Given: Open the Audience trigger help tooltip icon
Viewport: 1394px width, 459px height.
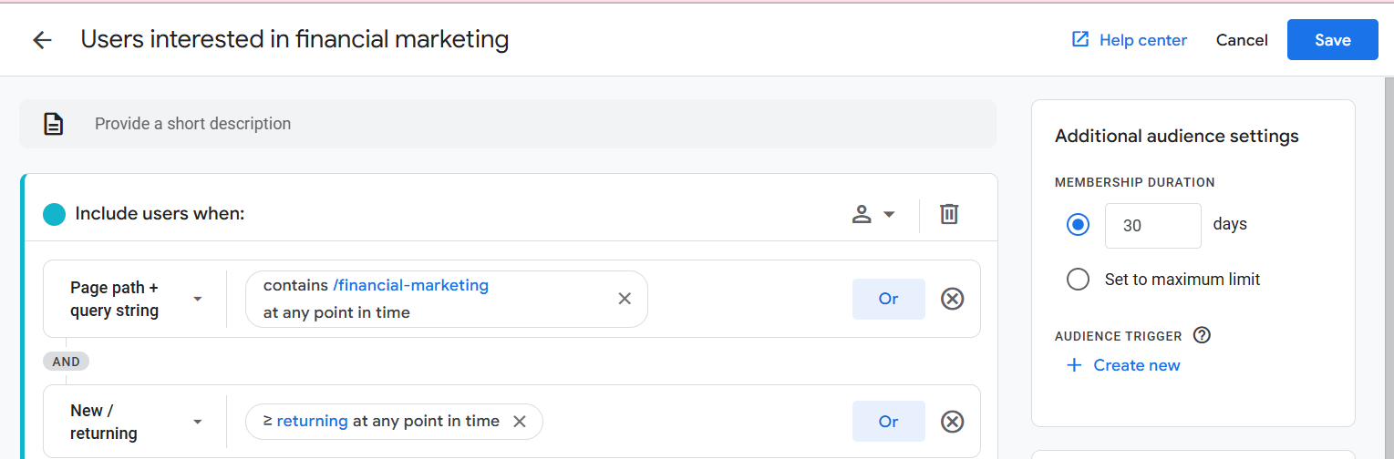Looking at the screenshot, I should [1202, 335].
